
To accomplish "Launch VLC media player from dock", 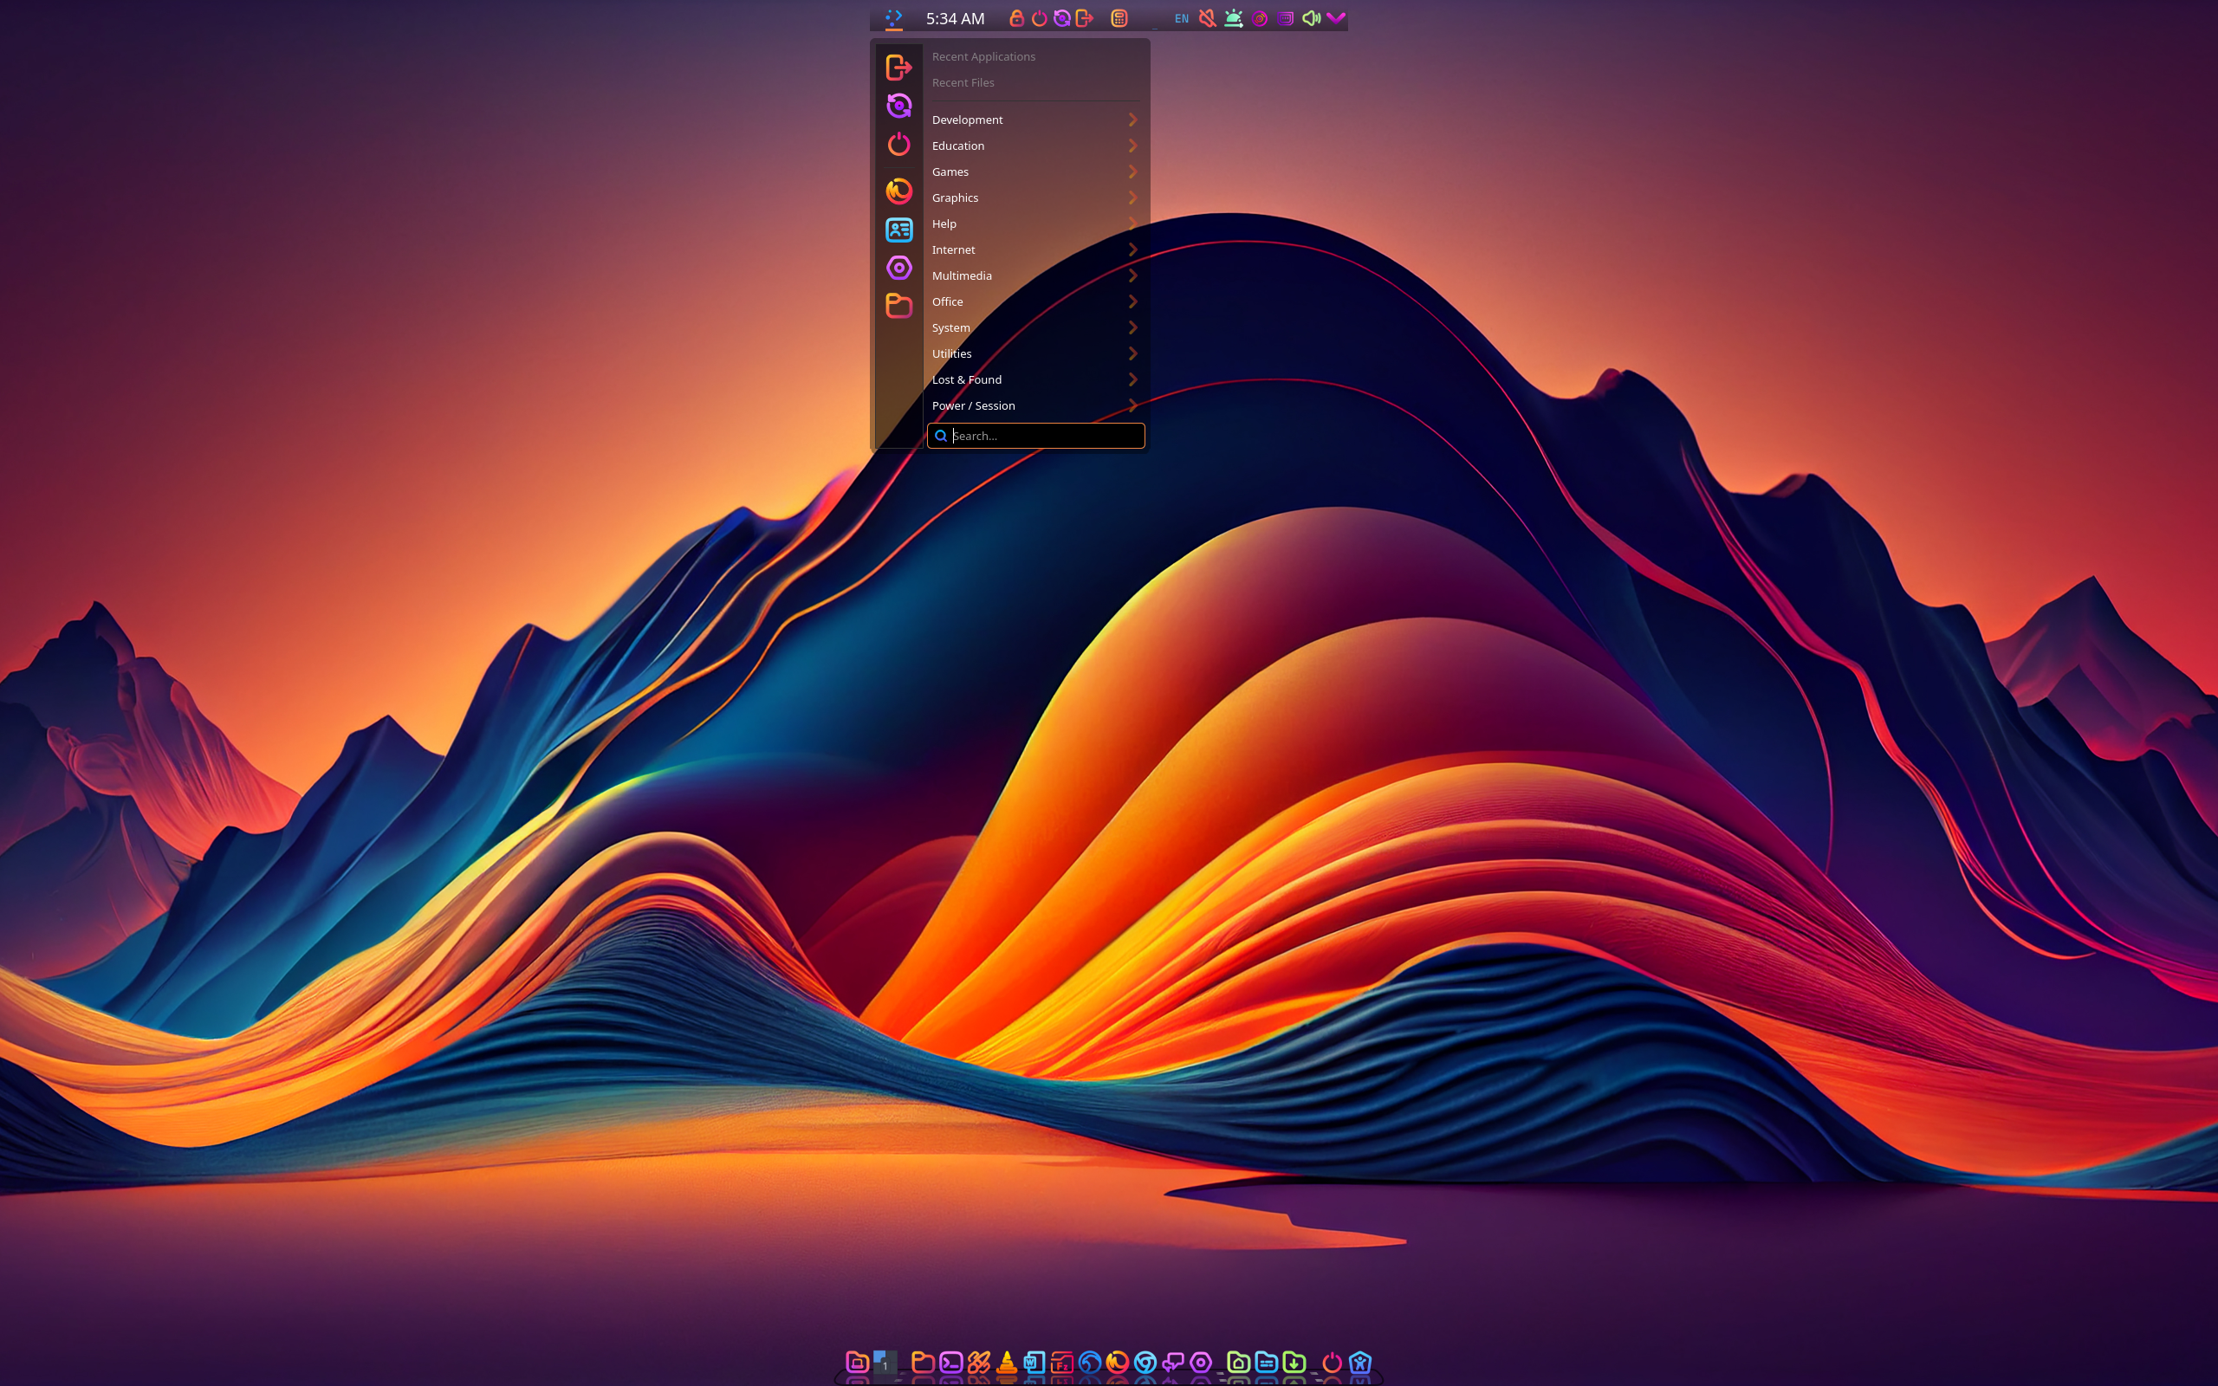I will (1007, 1362).
